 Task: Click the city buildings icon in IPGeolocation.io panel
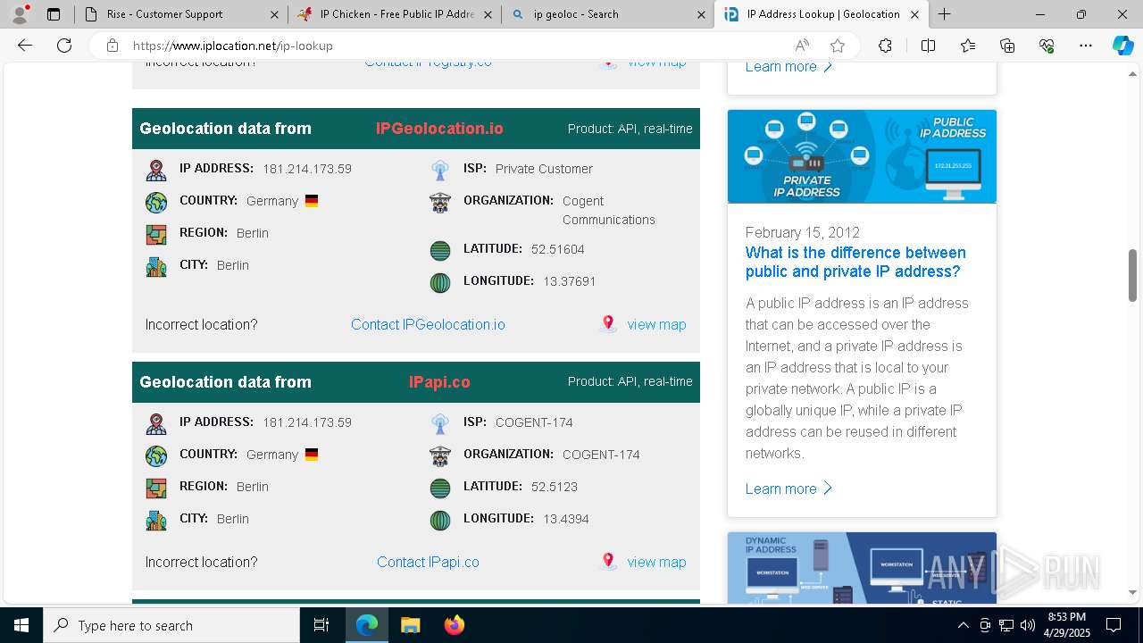(x=156, y=267)
